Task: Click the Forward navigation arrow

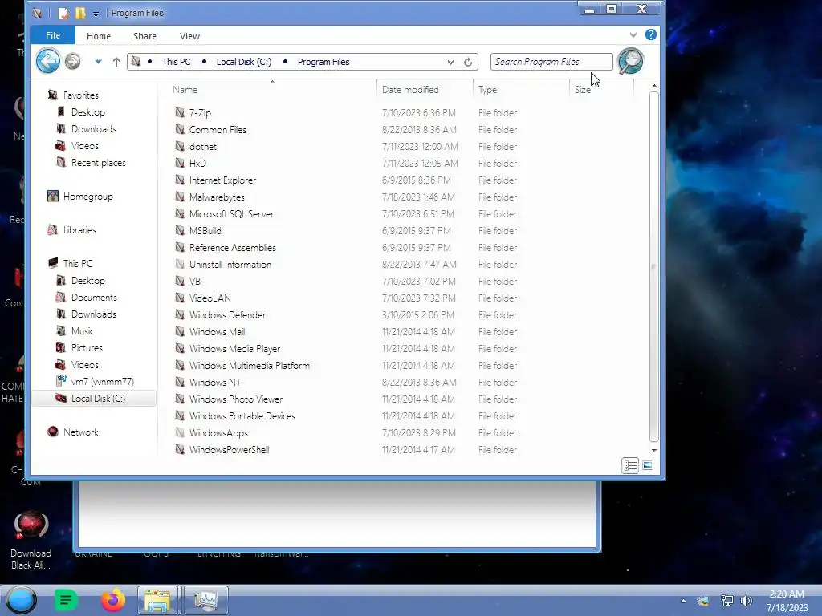Action: click(73, 61)
